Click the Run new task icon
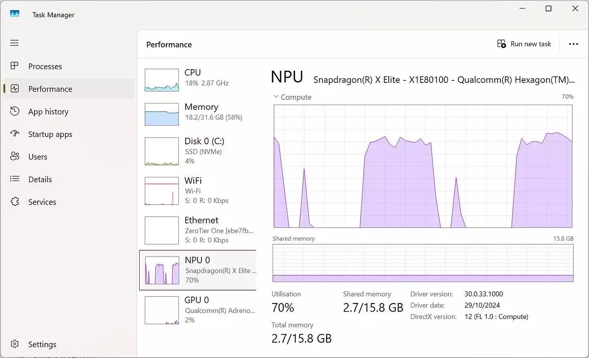Viewport: 589px width, 358px height. (x=501, y=44)
